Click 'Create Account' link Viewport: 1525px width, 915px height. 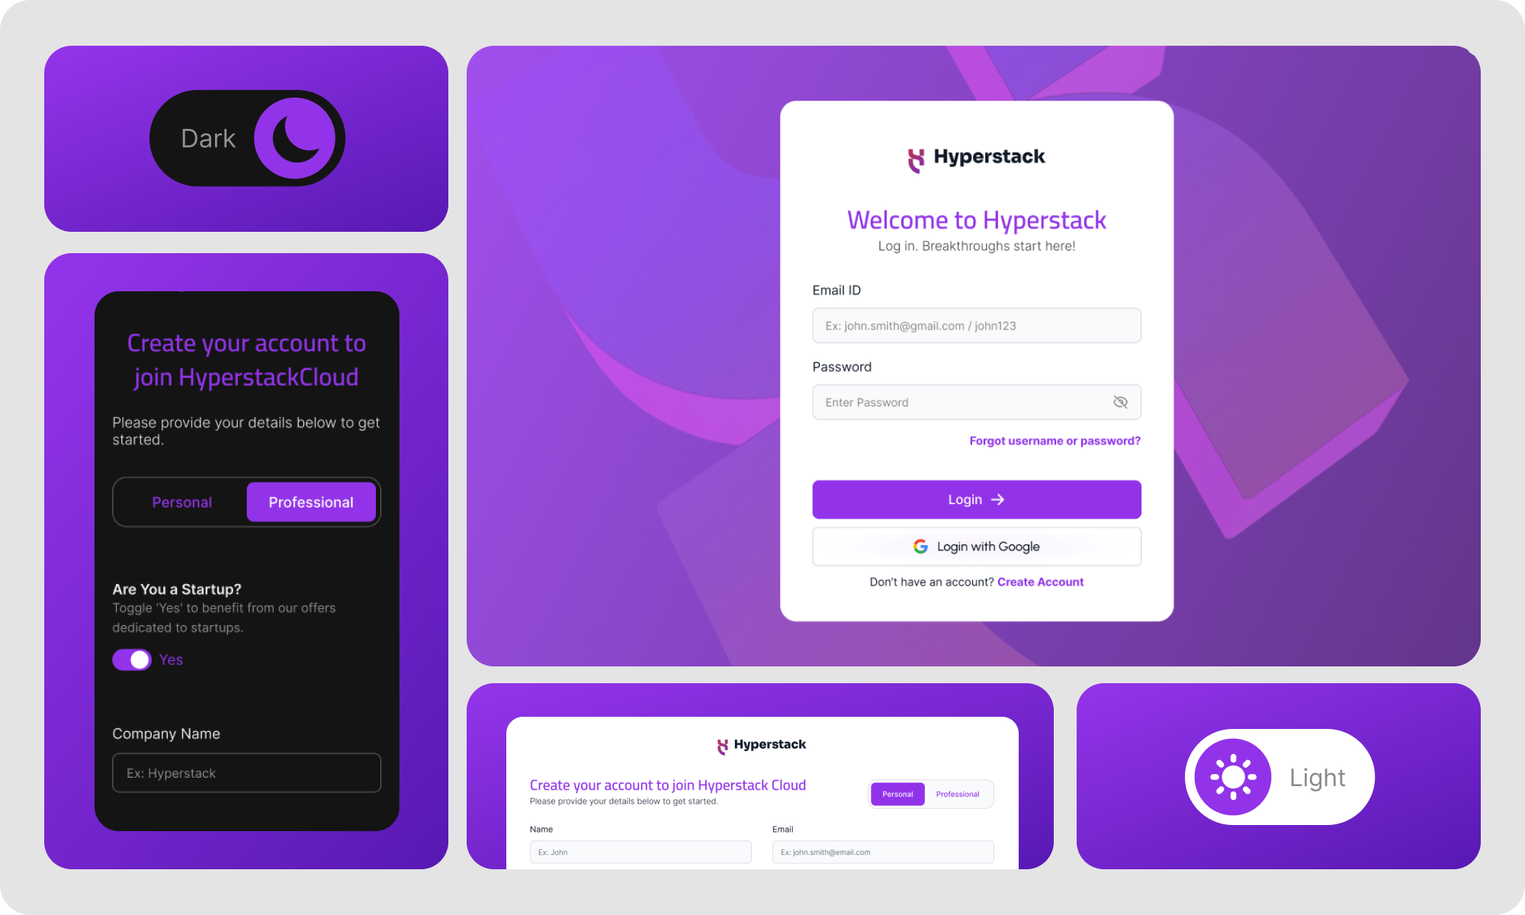(x=1040, y=582)
